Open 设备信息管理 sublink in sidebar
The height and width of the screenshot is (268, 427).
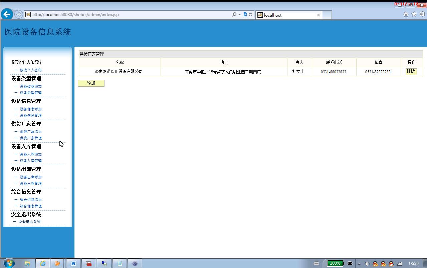tap(31, 115)
